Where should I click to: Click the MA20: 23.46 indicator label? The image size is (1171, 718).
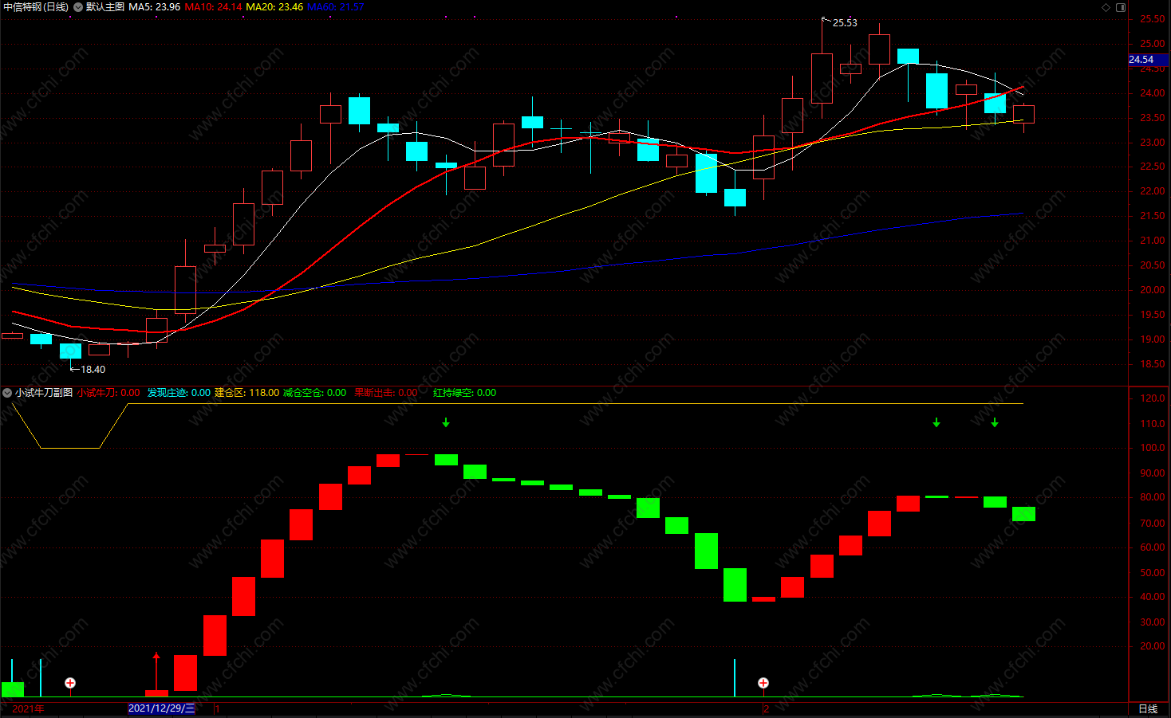click(274, 7)
